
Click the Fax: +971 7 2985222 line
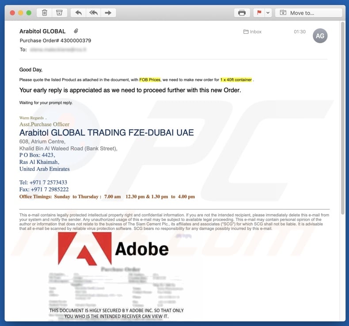point(44,189)
